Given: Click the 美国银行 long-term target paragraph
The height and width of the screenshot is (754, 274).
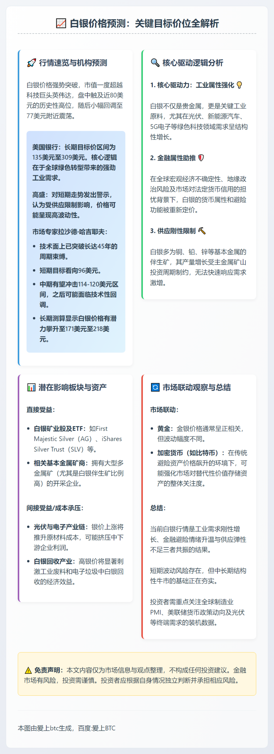Looking at the screenshot, I should [74, 162].
